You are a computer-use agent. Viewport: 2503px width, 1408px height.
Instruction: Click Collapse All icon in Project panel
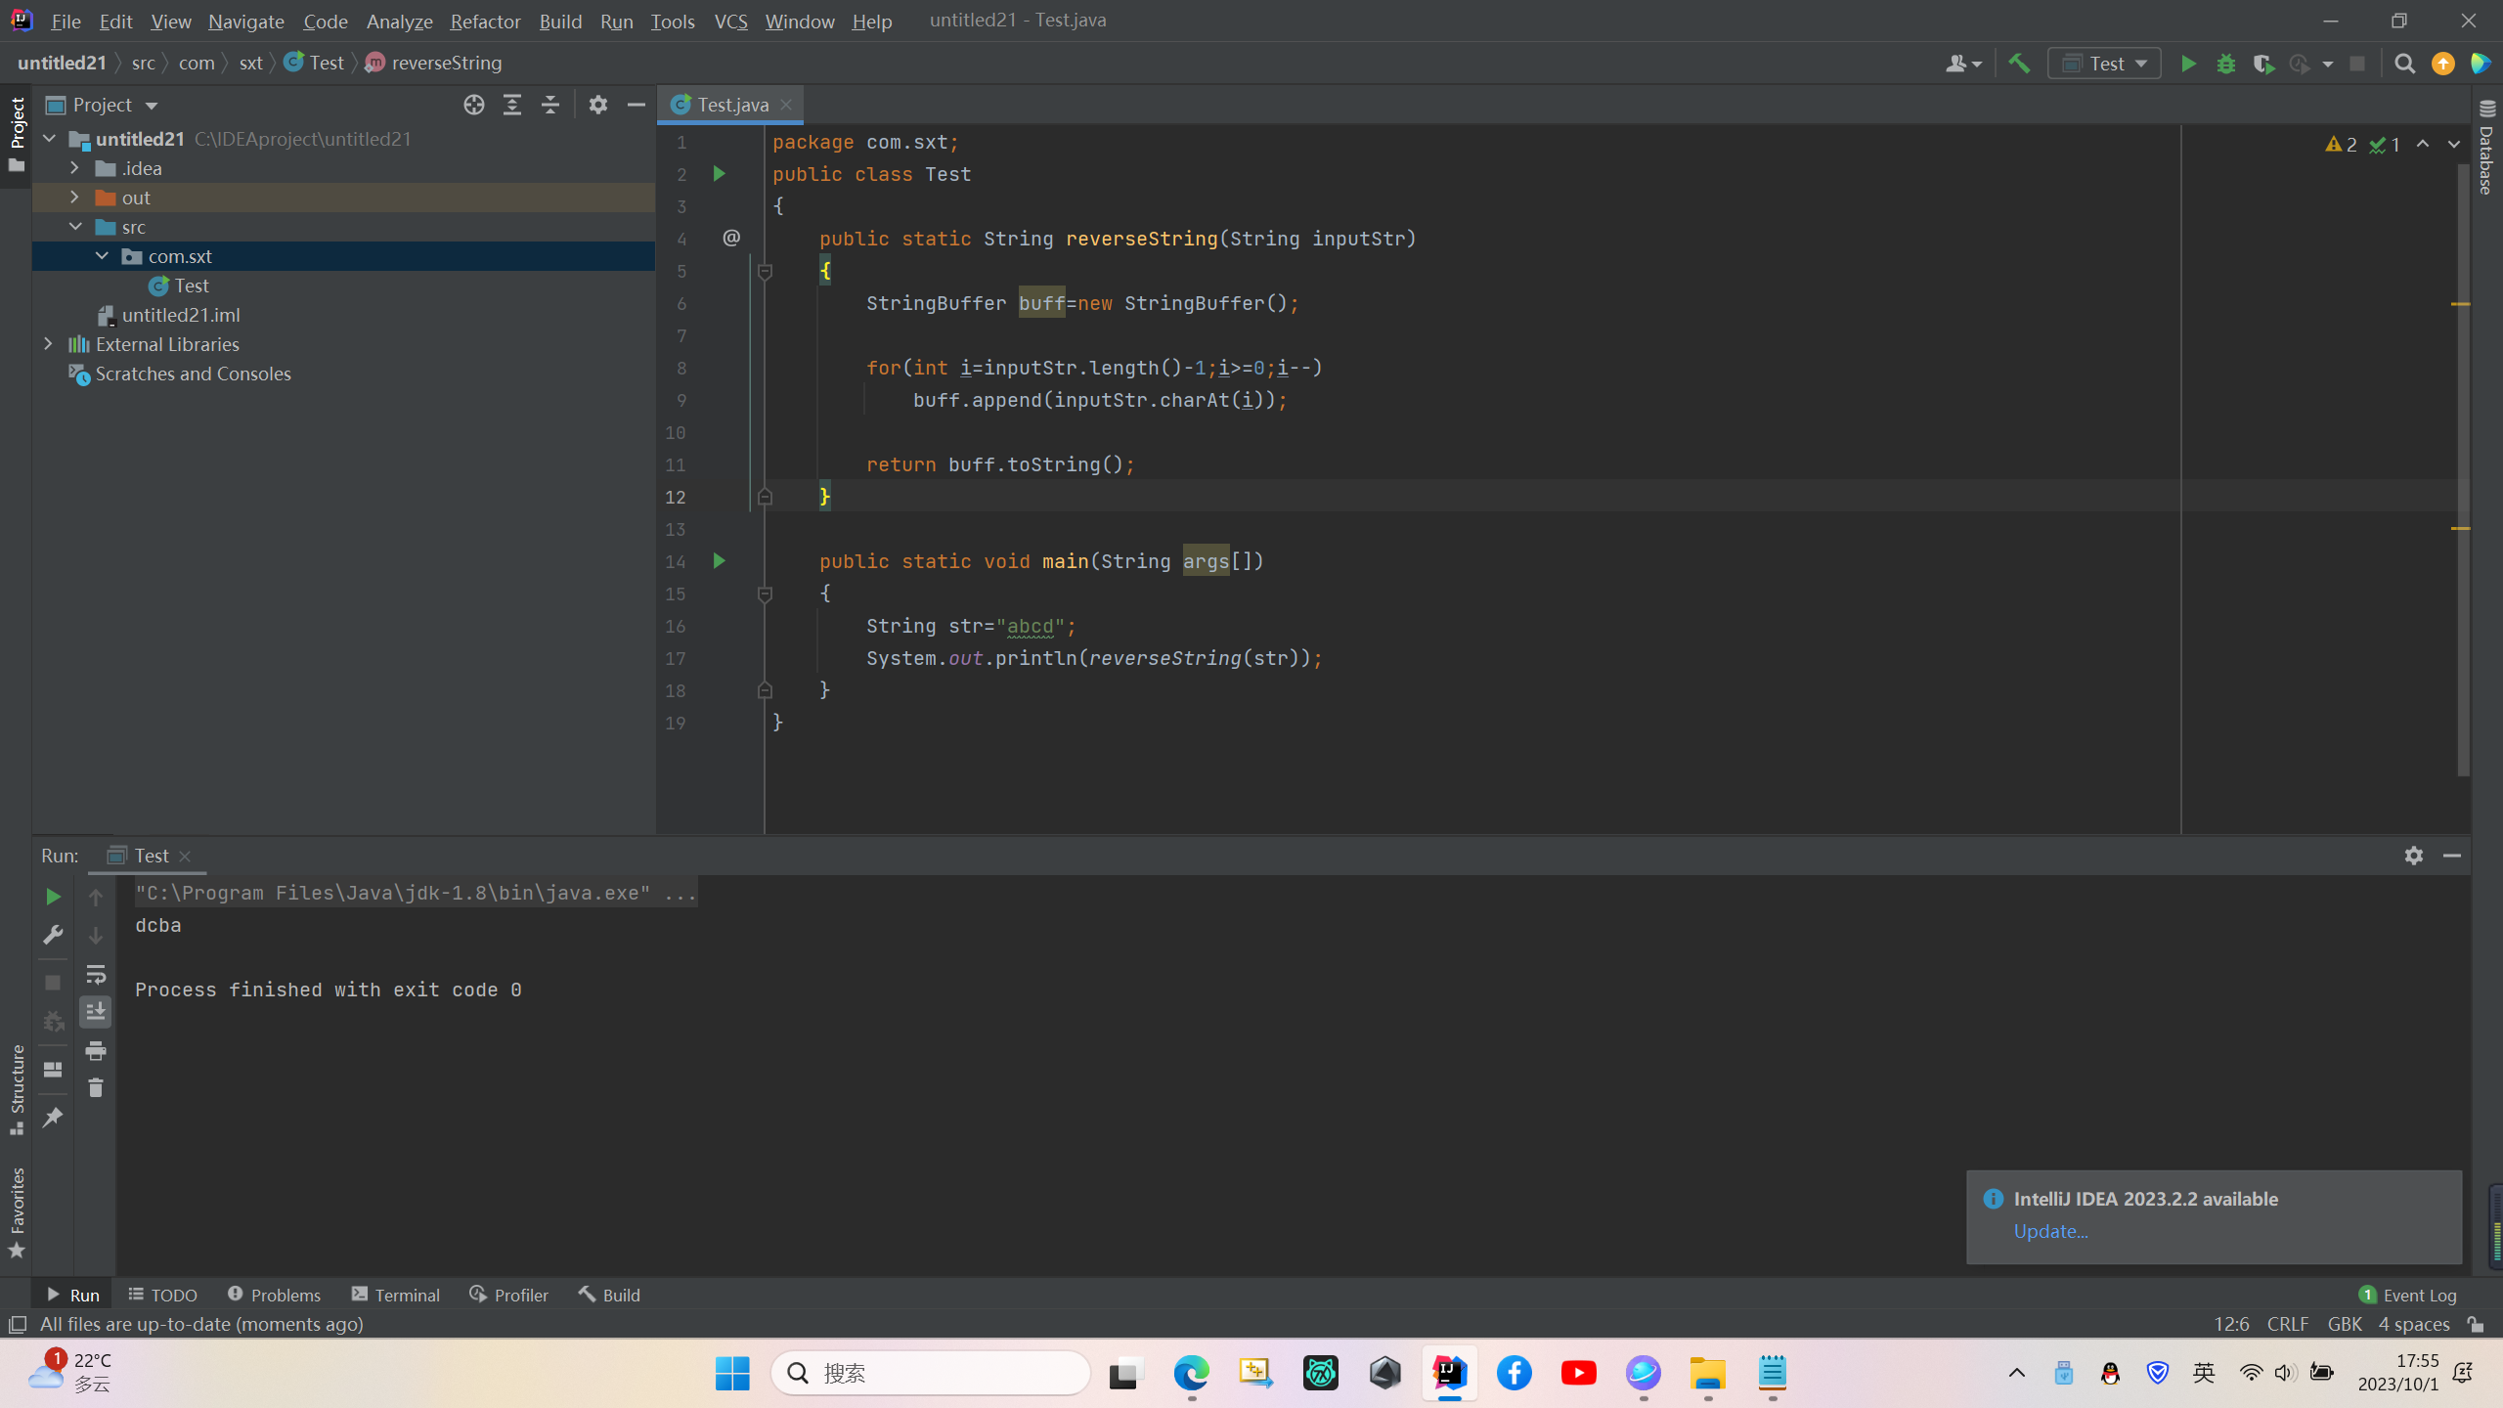550,105
